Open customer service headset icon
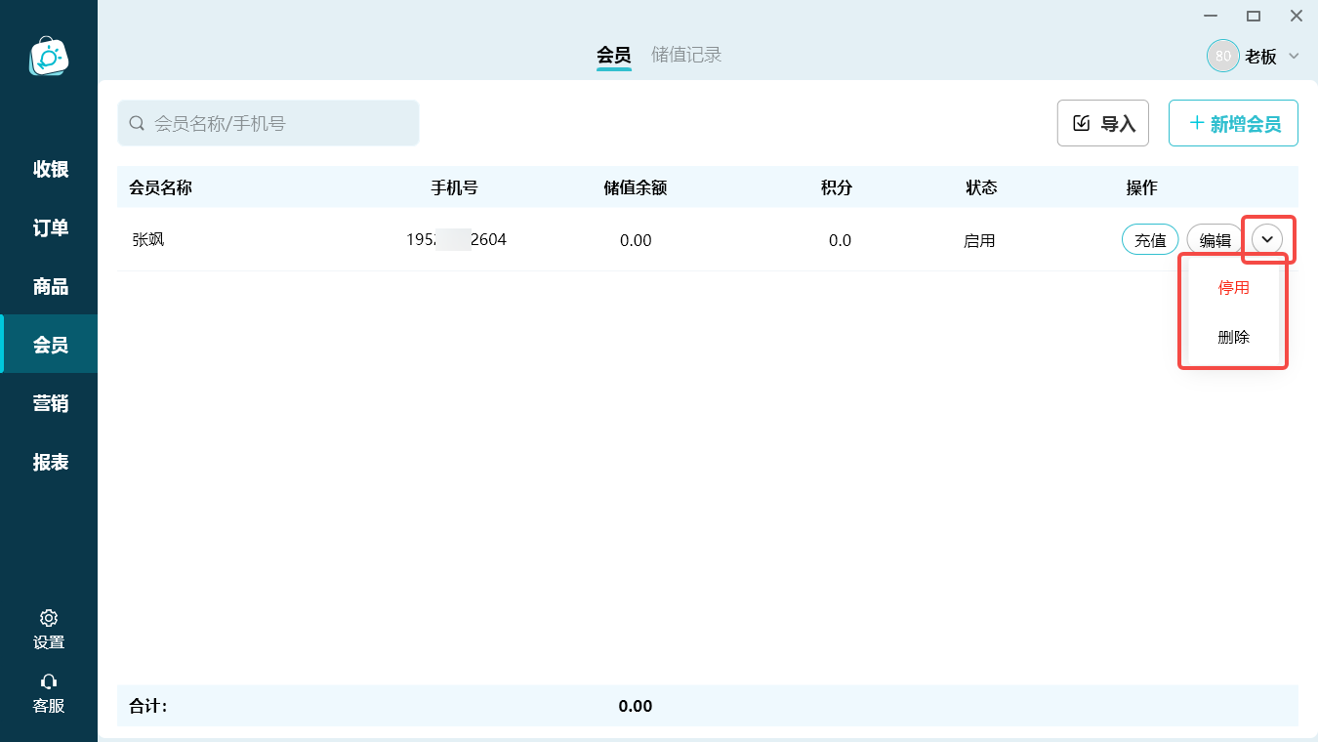Screen dimensions: 1318x742 click(x=49, y=681)
